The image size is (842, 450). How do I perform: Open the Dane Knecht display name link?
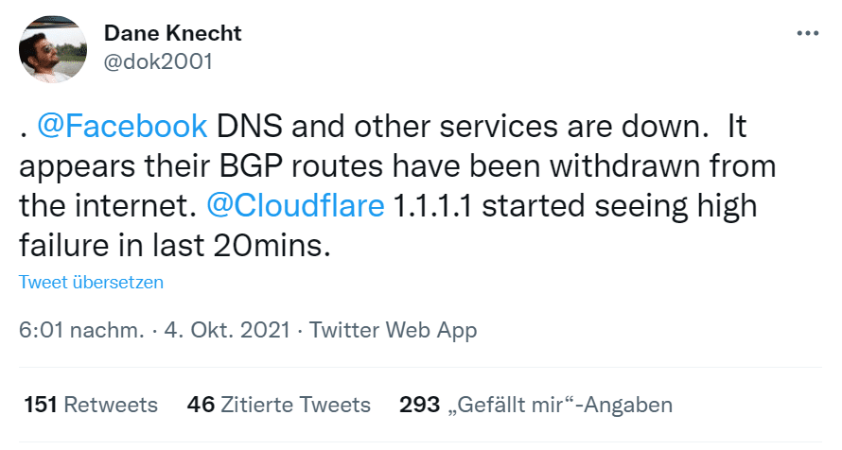tap(172, 33)
